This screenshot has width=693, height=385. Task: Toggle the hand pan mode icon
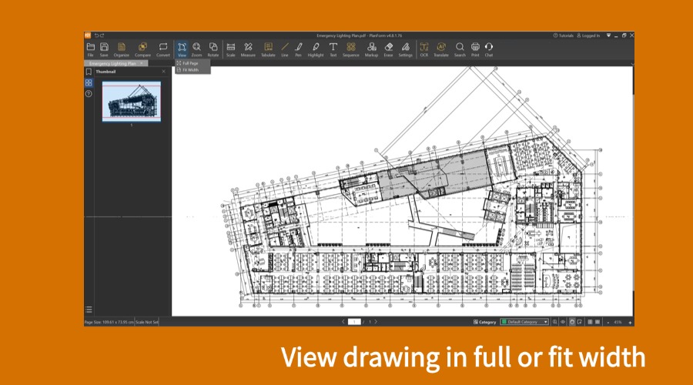point(572,322)
